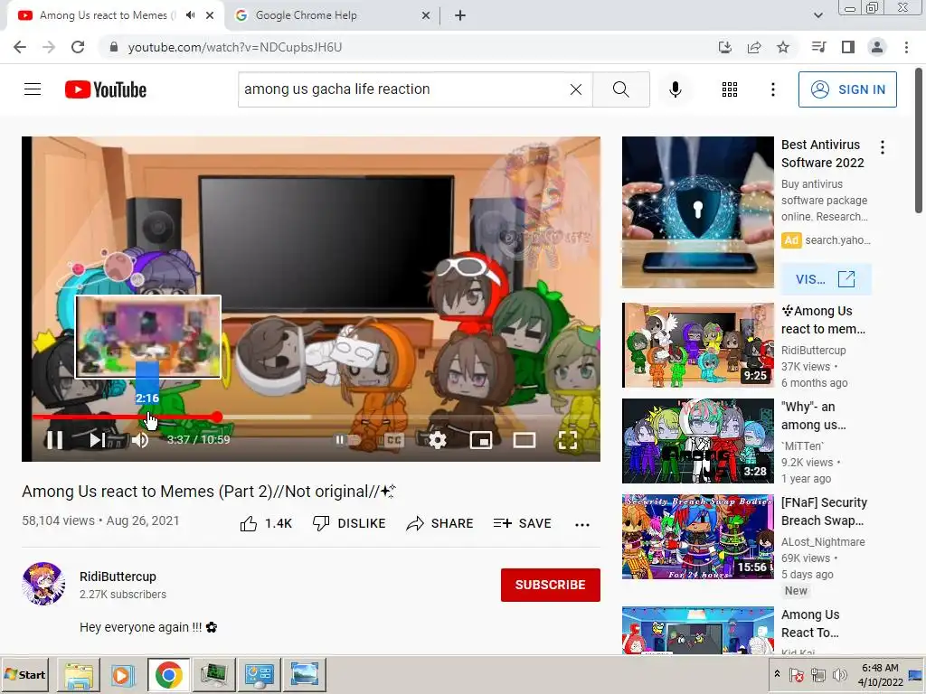The image size is (926, 694).
Task: Open the Windows Start menu
Action: pos(24,674)
